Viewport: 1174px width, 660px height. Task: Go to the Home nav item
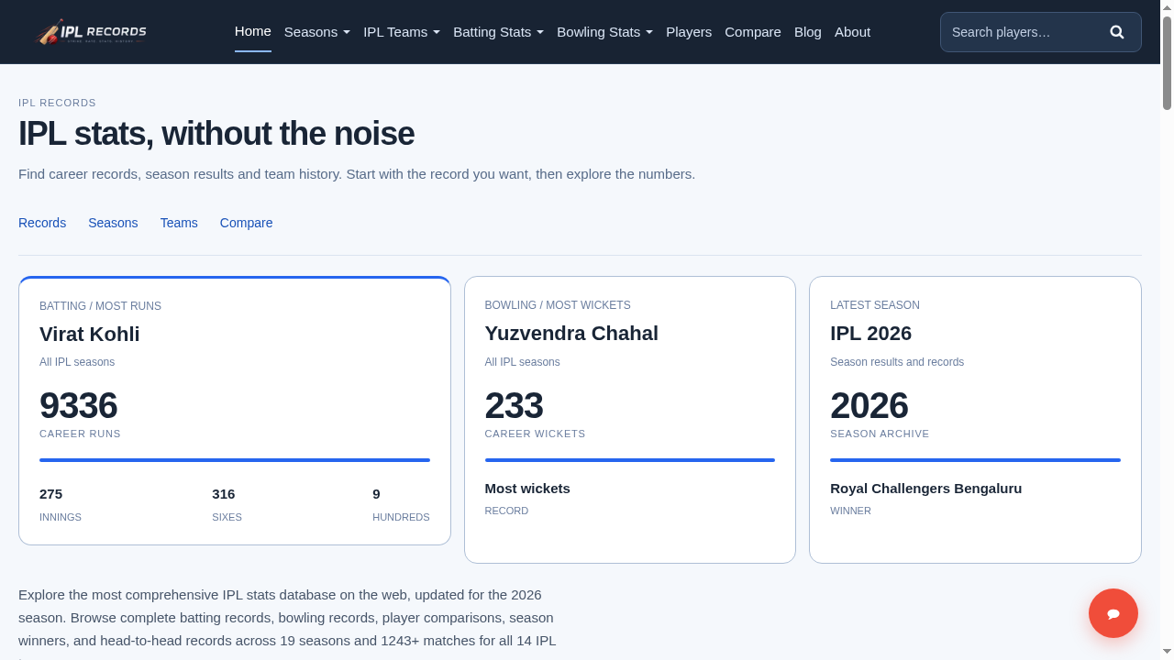tap(253, 31)
